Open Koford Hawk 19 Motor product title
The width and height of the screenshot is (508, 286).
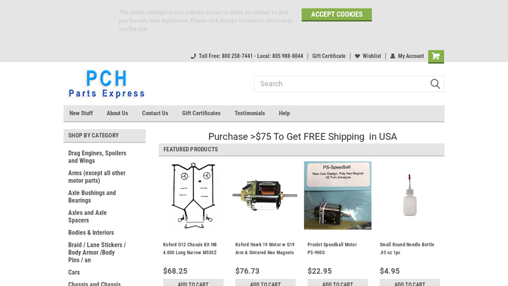tap(265, 249)
